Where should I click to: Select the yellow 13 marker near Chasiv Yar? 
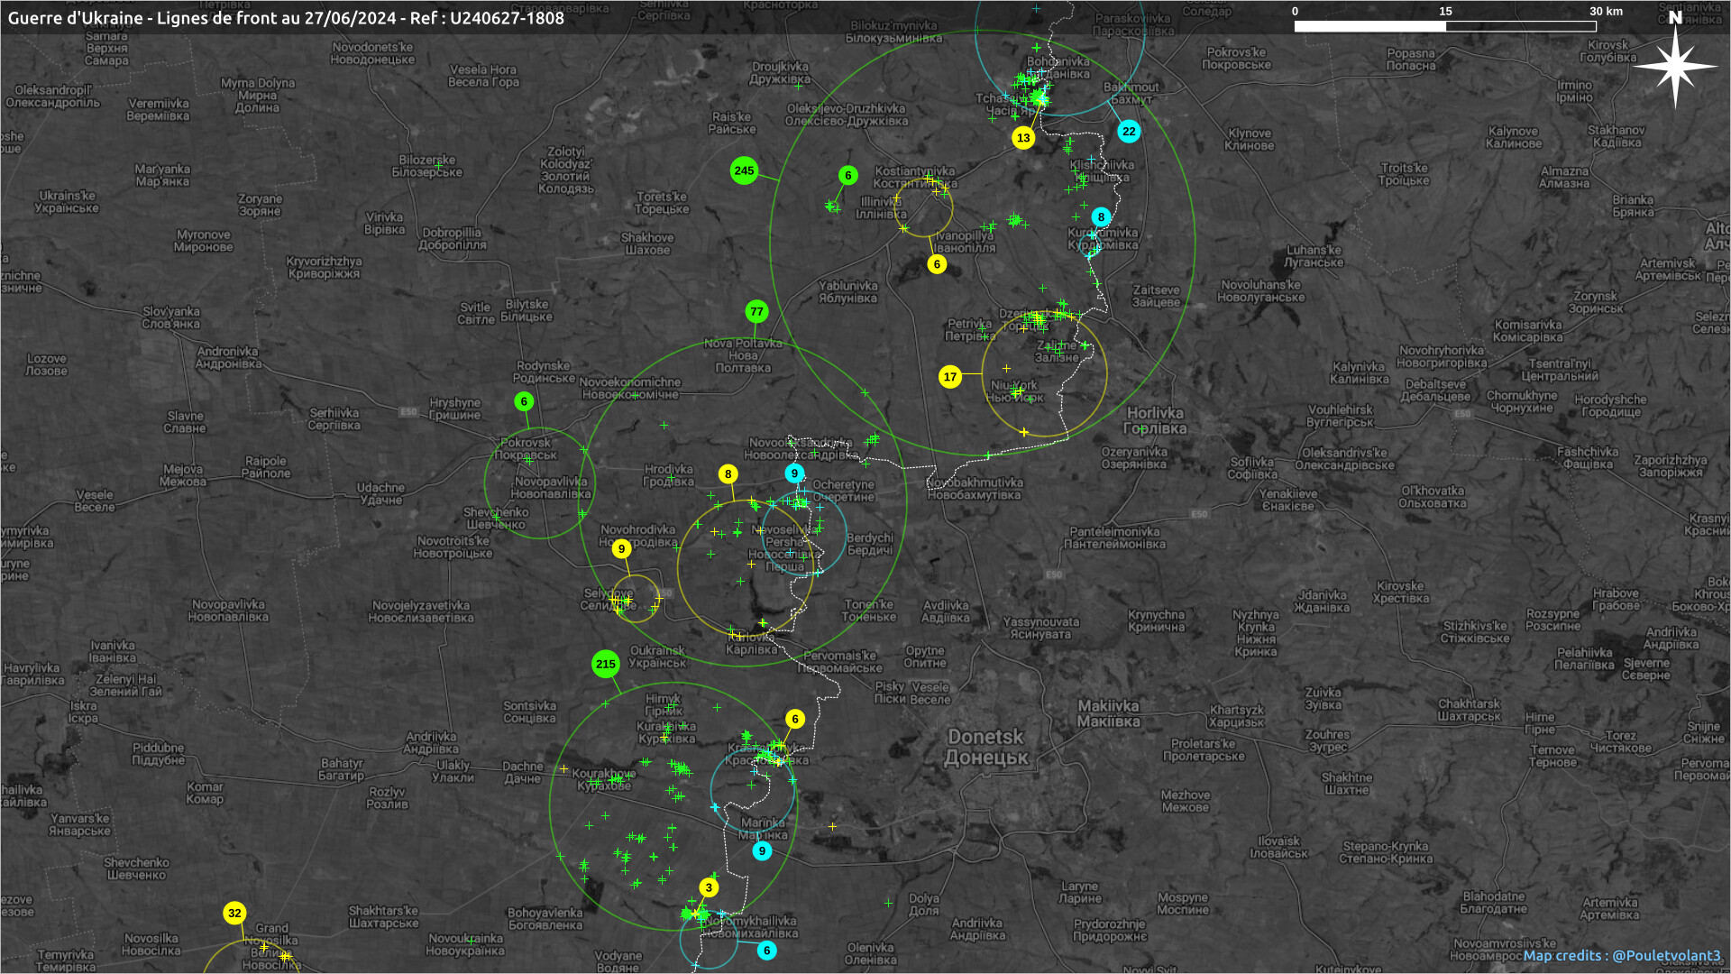[x=1022, y=138]
